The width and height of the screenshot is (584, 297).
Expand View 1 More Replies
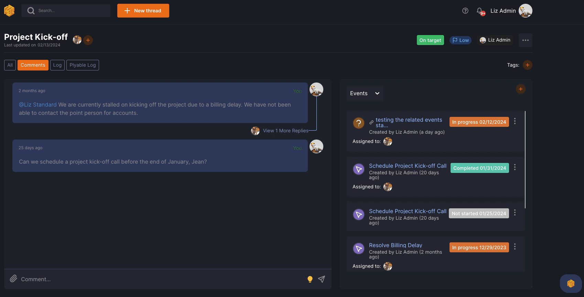[285, 131]
